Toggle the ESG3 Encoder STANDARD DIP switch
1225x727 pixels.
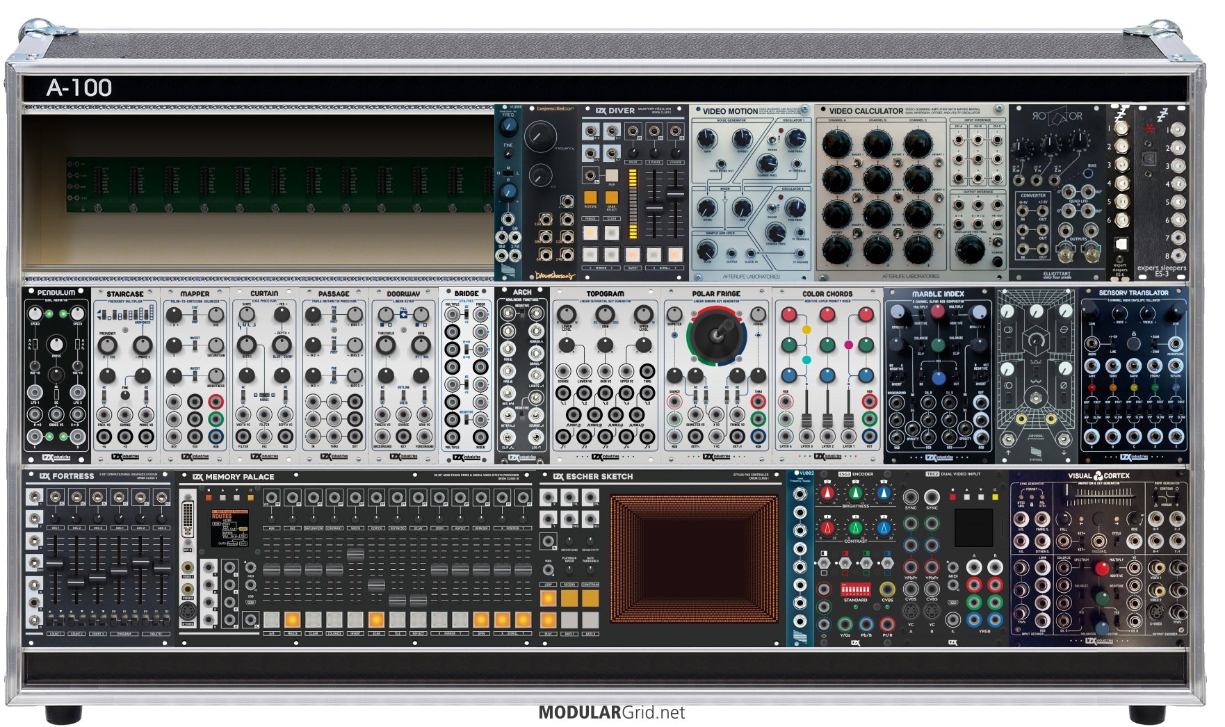pyautogui.click(x=855, y=589)
